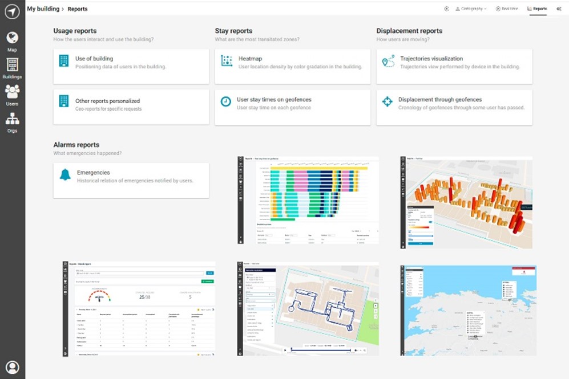Open Displacement through geofences report
This screenshot has height=379, width=569.
454,108
